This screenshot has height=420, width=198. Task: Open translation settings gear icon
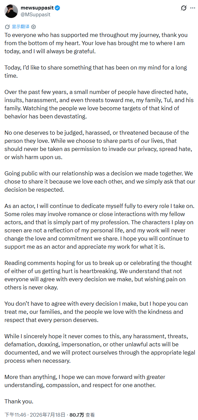click(x=34, y=26)
